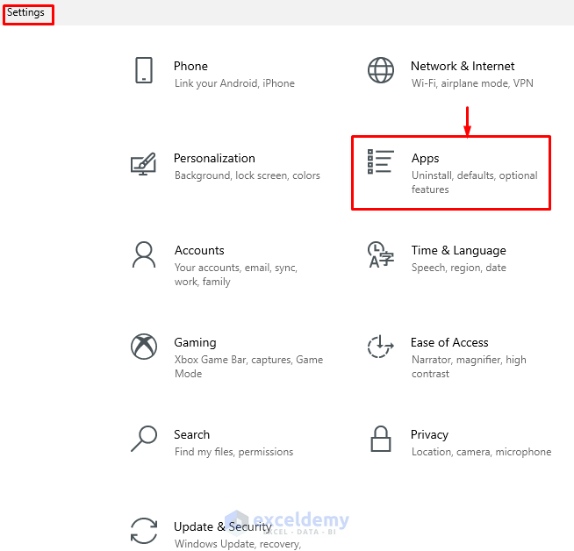The width and height of the screenshot is (574, 551).
Task: Select the Gaming category title
Action: (195, 342)
